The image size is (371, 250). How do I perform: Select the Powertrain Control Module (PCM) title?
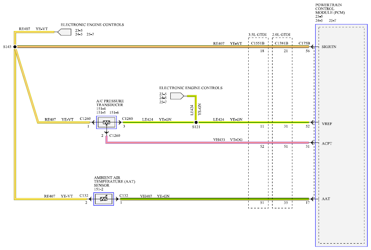point(330,9)
